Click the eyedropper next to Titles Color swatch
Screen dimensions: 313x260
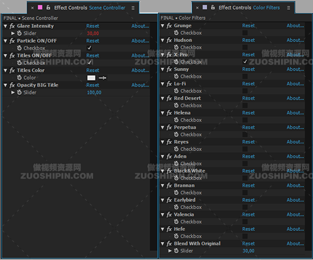point(102,78)
